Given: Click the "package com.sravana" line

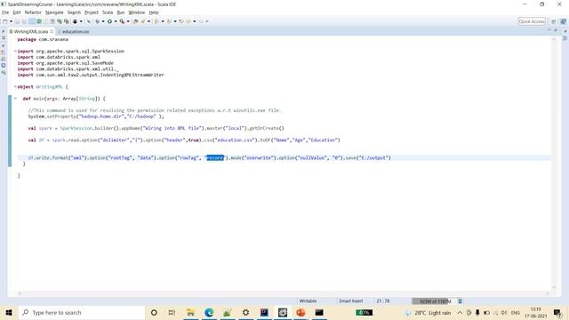Looking at the screenshot, I should (43, 39).
